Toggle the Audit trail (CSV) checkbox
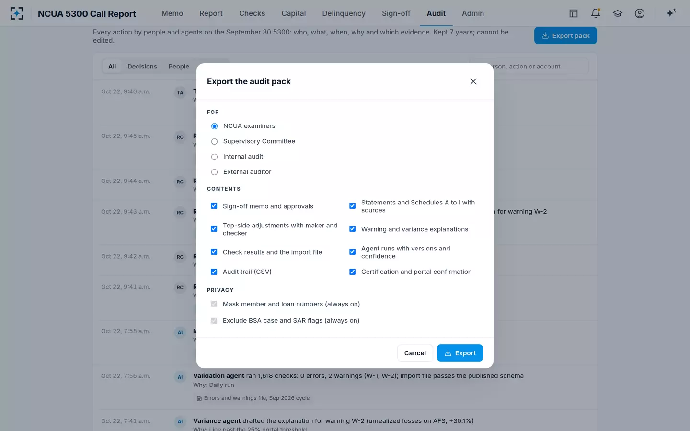Viewport: 690px width, 431px height. pos(214,272)
